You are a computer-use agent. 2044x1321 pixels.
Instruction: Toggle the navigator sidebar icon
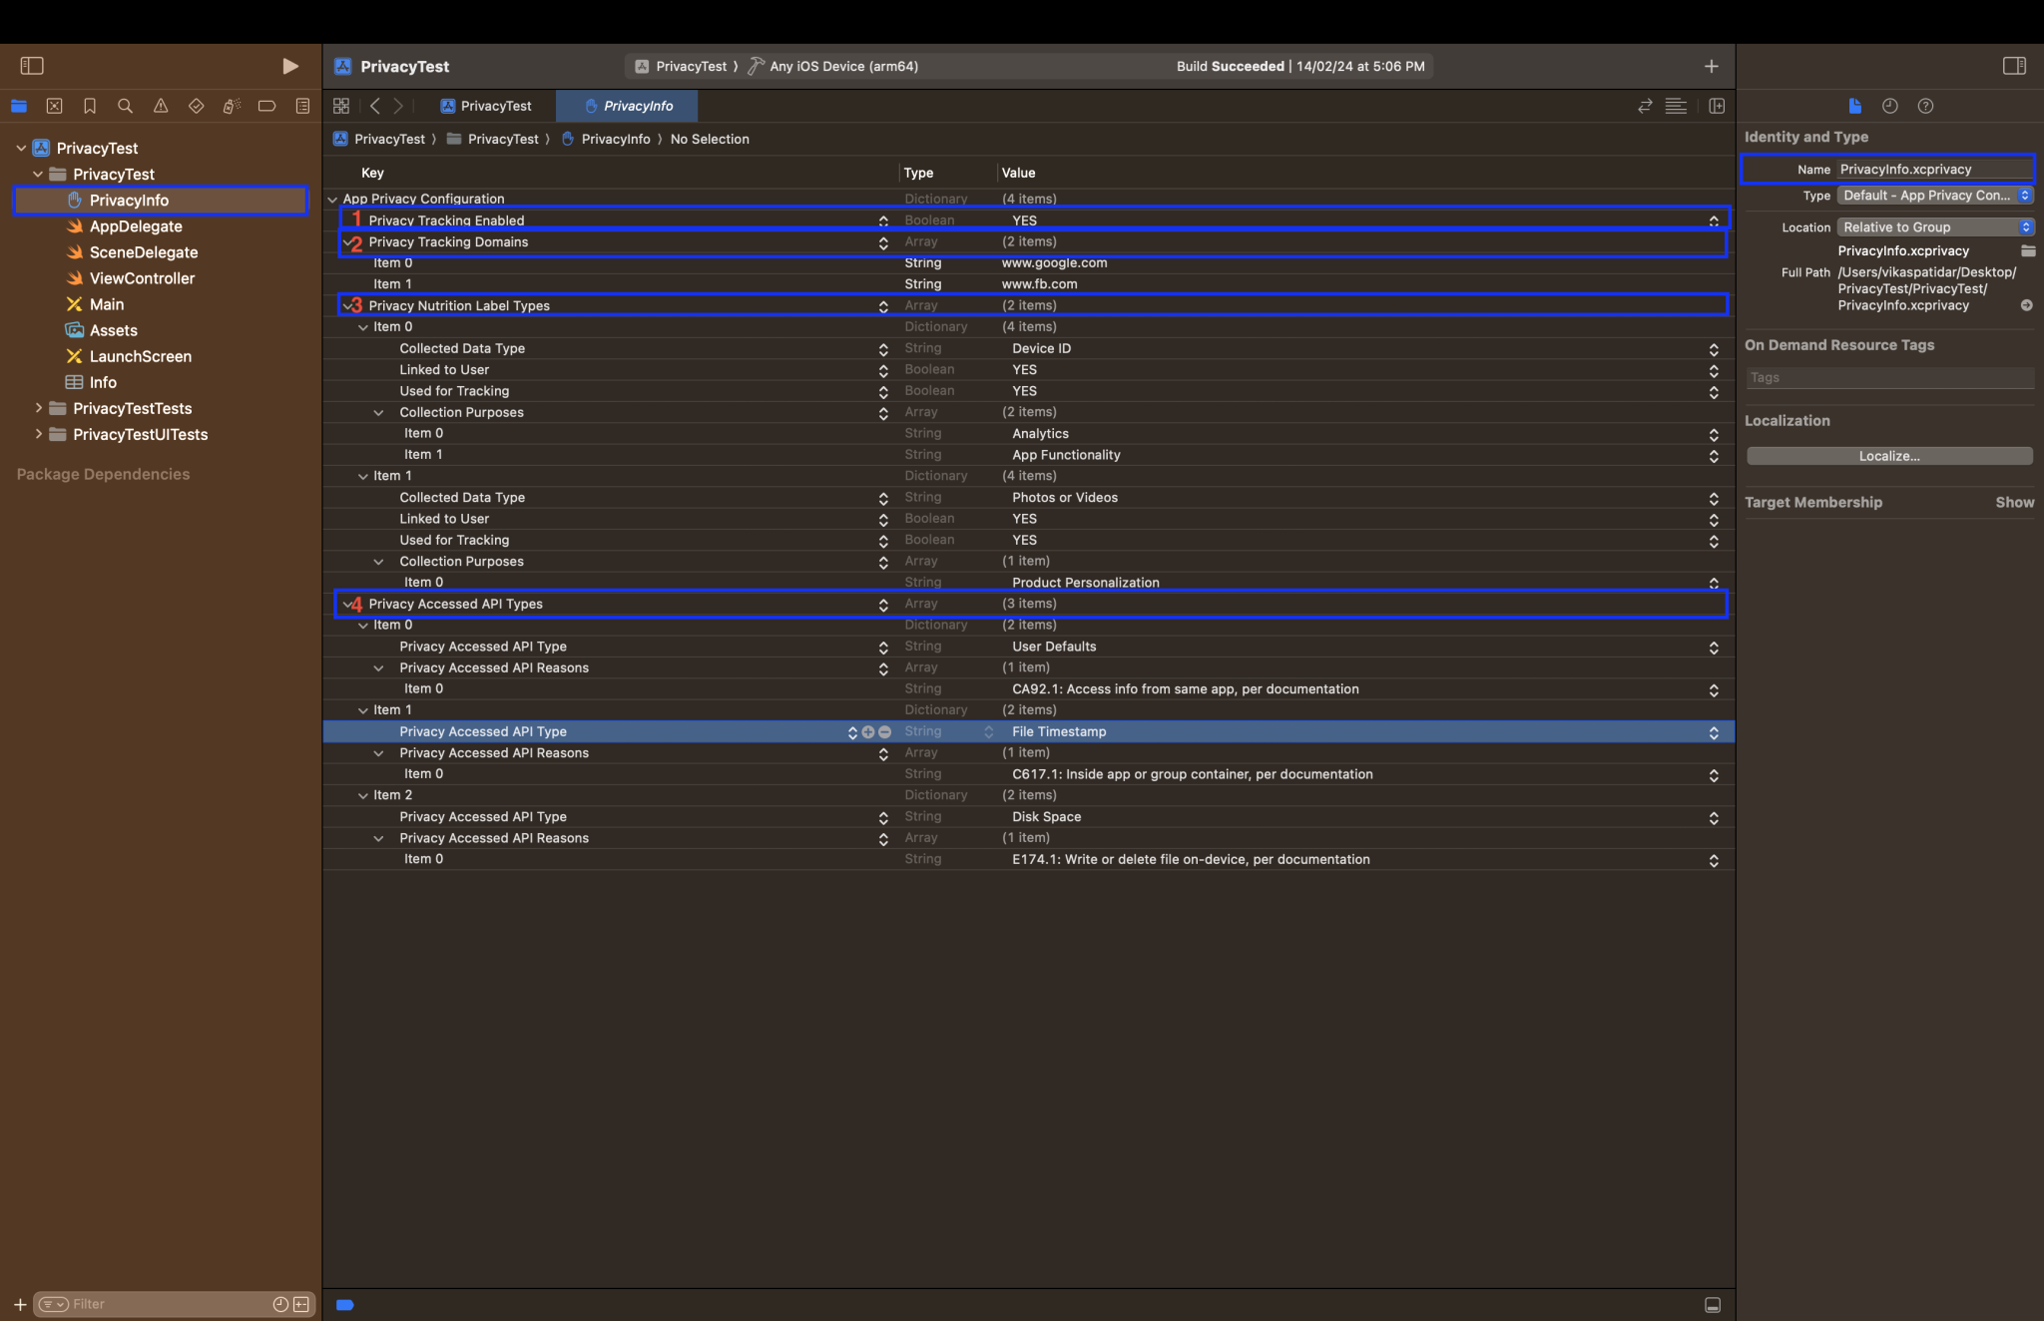point(32,66)
